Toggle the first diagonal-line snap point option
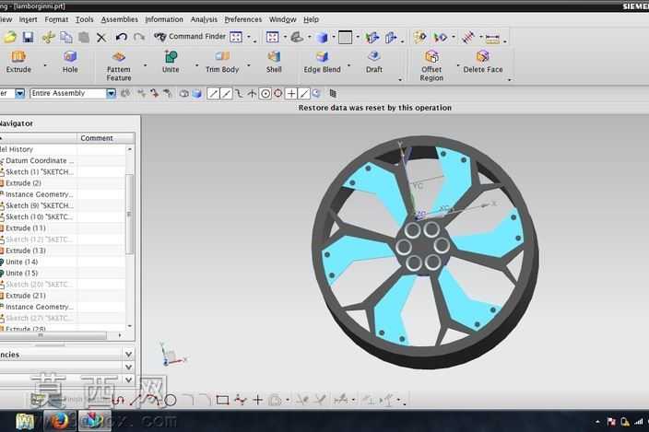The width and height of the screenshot is (649, 432). (213, 94)
